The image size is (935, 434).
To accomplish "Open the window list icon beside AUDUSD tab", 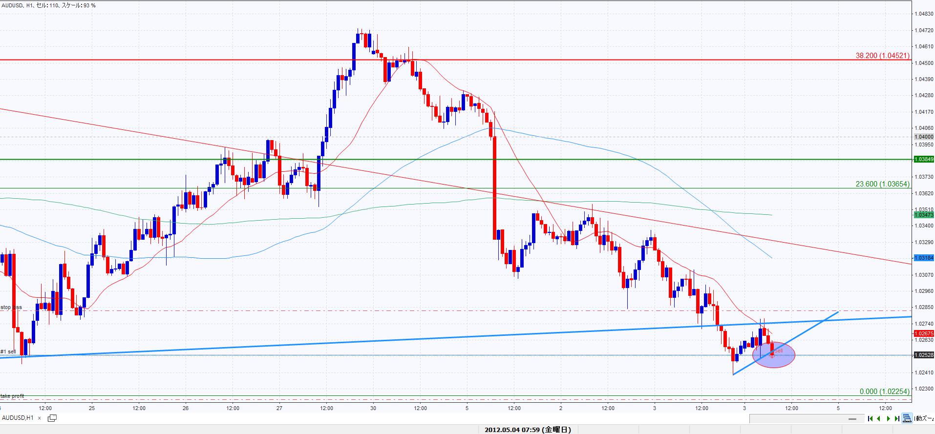I will coord(52,418).
